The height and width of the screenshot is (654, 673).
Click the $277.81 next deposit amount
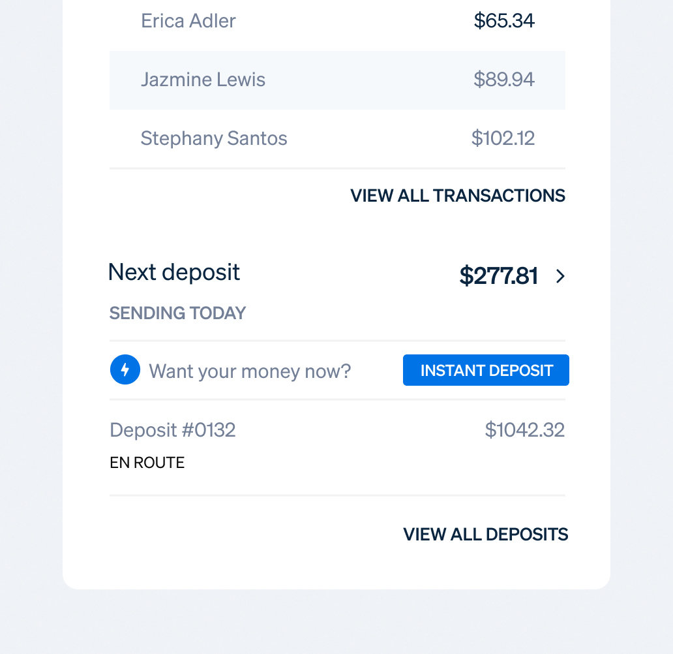click(499, 277)
